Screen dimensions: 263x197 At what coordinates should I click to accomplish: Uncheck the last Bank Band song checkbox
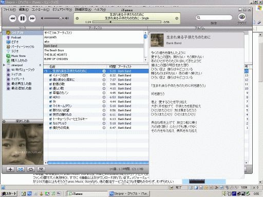(x=50, y=128)
